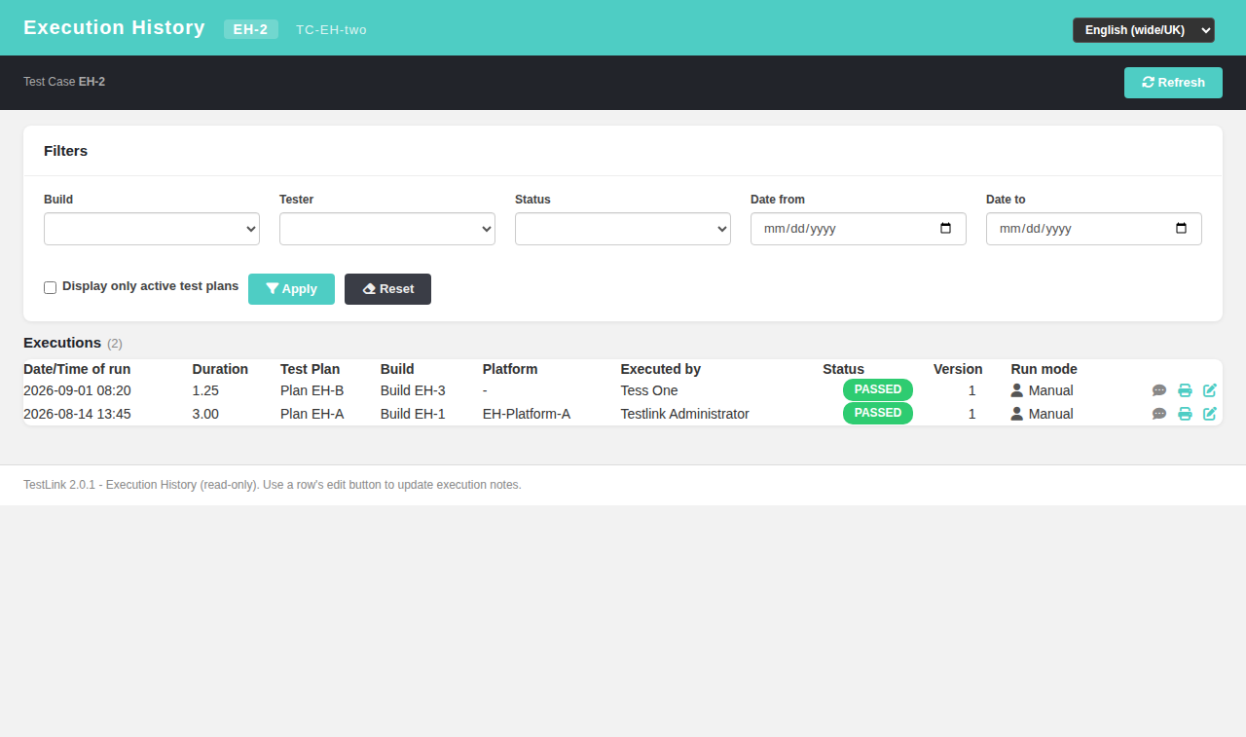The width and height of the screenshot is (1246, 737).
Task: Click the 3.00 duration value
Action: (x=205, y=414)
